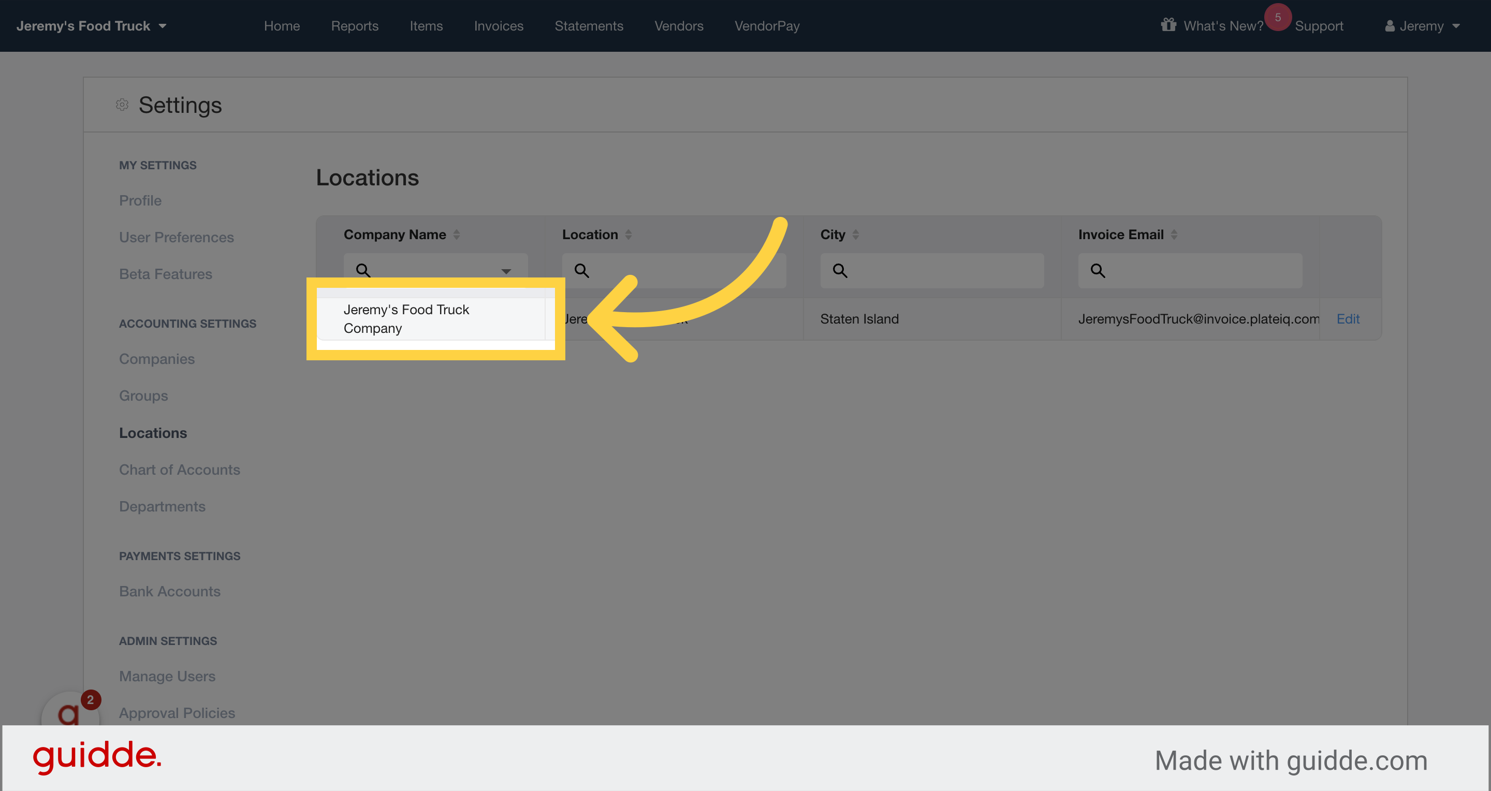Go to Vendors
The image size is (1491, 791).
679,26
